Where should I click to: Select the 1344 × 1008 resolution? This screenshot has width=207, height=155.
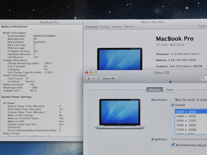[x=191, y=130]
